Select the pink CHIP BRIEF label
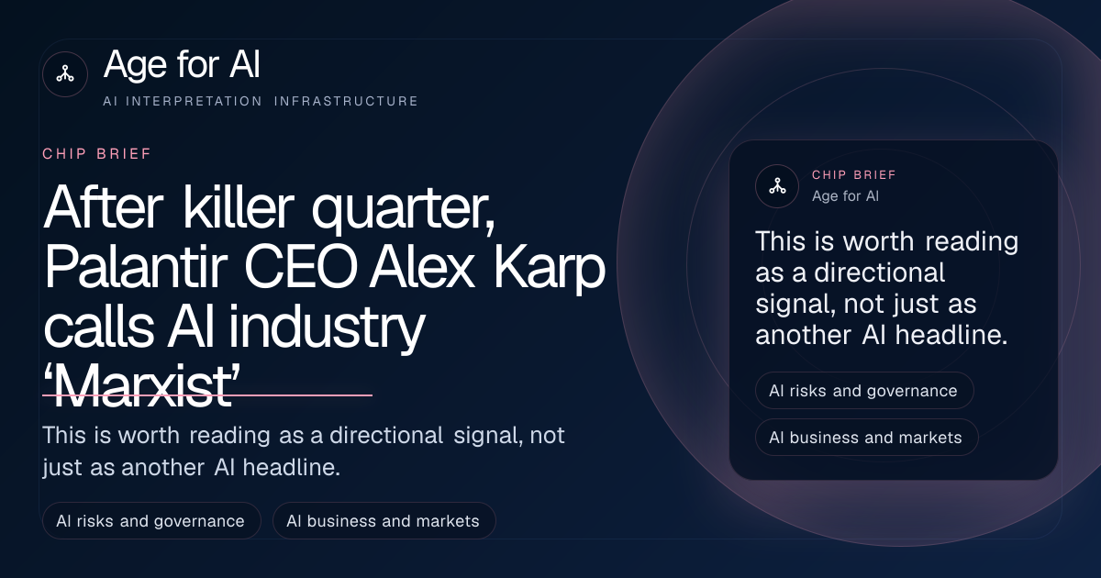The height and width of the screenshot is (578, 1101). point(97,154)
